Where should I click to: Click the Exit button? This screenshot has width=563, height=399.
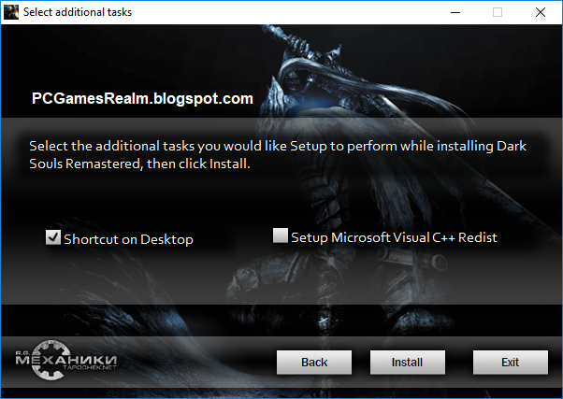511,363
